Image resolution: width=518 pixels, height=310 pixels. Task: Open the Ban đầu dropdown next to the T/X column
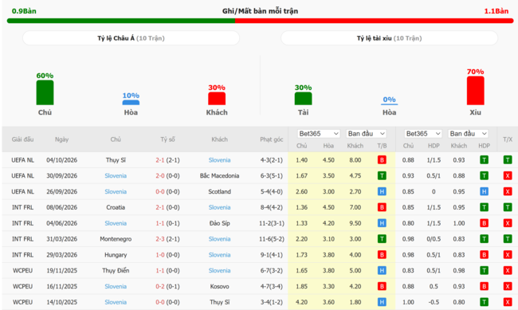click(x=468, y=134)
